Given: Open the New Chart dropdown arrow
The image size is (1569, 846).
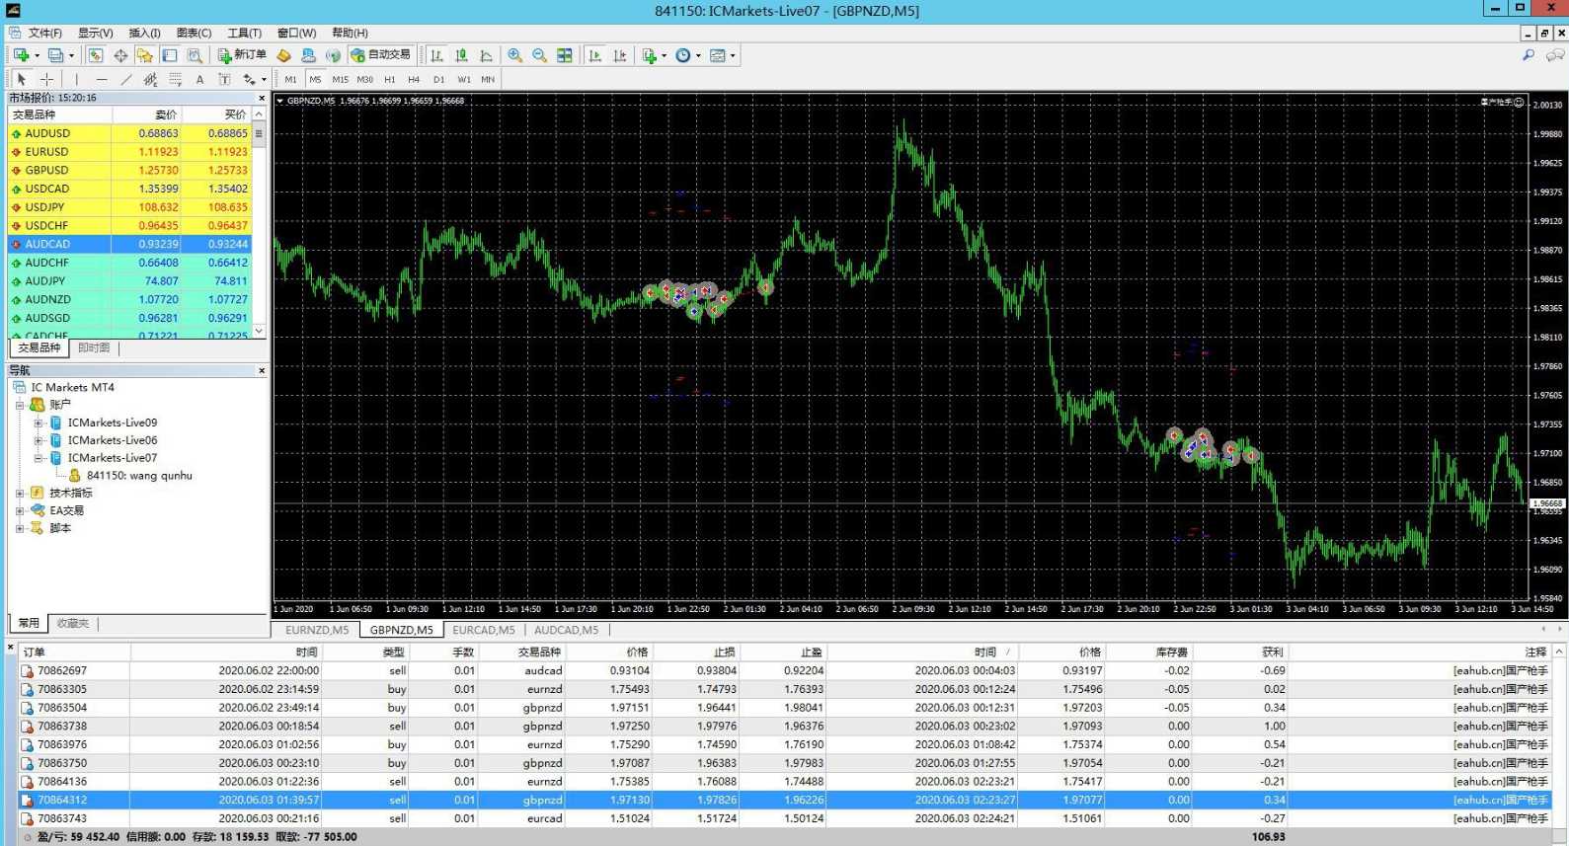Looking at the screenshot, I should pyautogui.click(x=37, y=56).
